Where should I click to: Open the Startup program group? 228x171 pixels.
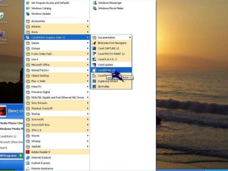tap(57, 114)
